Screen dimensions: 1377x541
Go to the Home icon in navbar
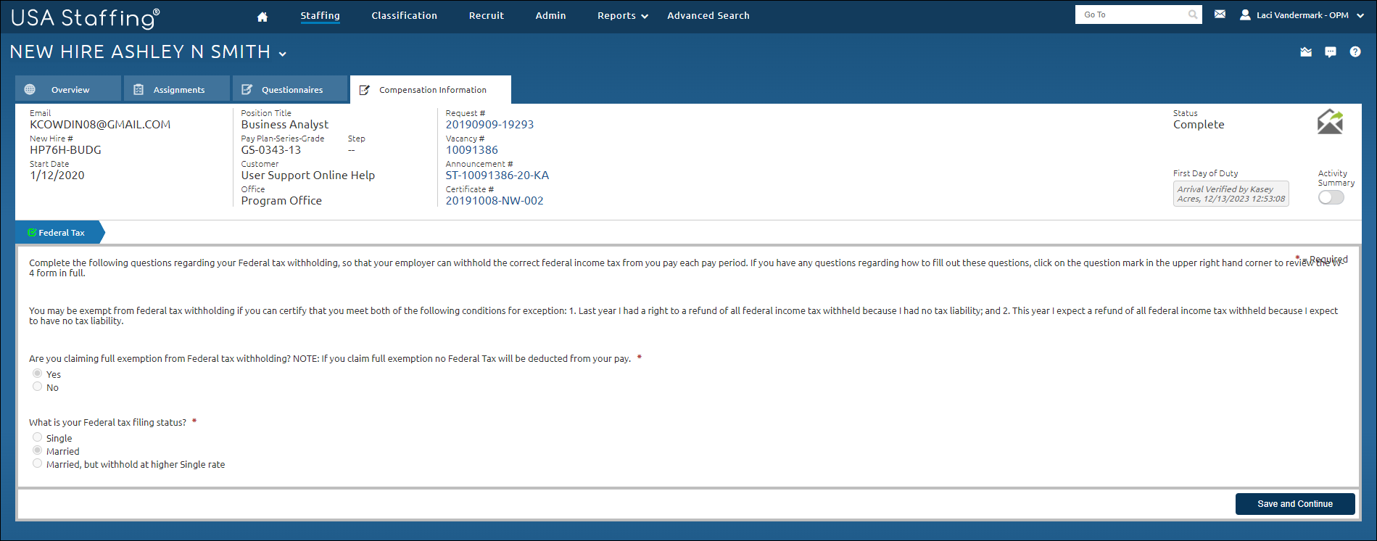point(262,17)
